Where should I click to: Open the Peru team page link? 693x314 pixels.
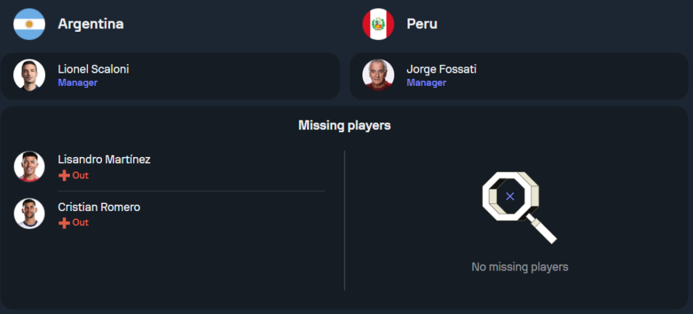pyautogui.click(x=421, y=24)
